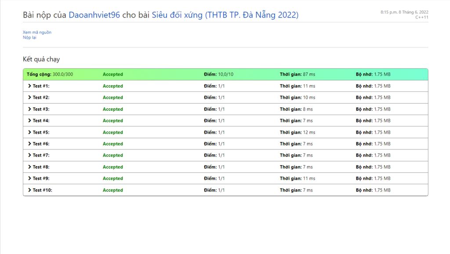Click the Nộp lại link
450x254 pixels.
[x=29, y=38]
